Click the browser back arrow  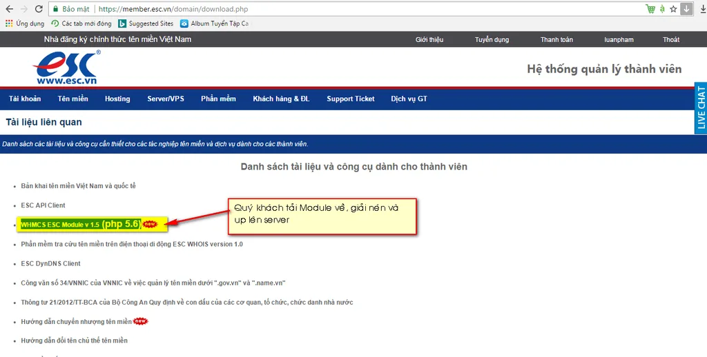tap(10, 9)
